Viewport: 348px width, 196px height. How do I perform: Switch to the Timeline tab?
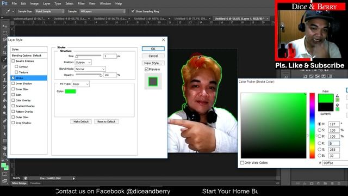pyautogui.click(x=35, y=183)
